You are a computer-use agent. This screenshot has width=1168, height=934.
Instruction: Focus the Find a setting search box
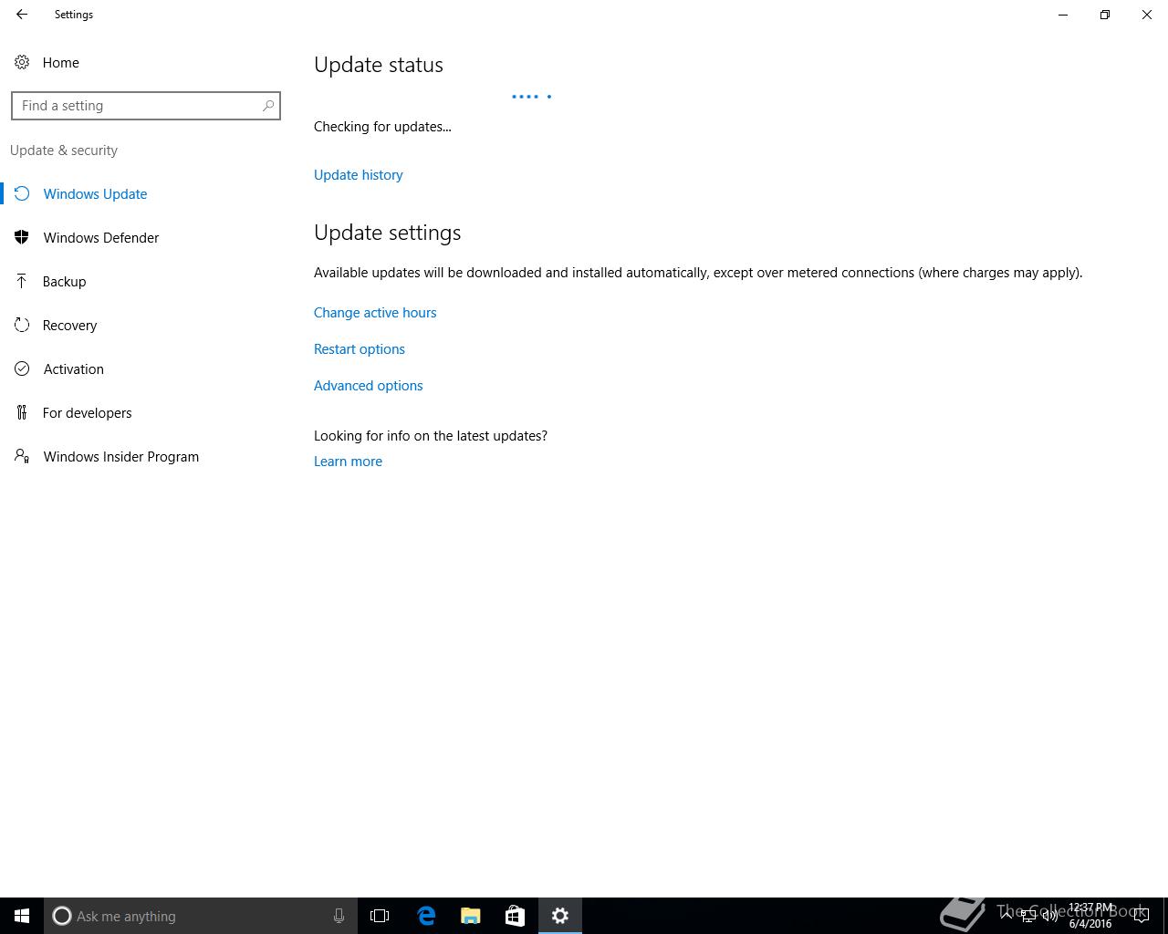pos(146,106)
